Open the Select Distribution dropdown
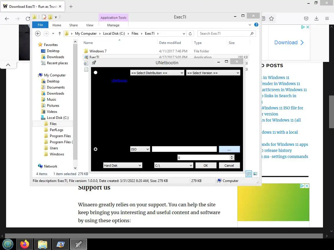This screenshot has width=334, height=250. (x=157, y=73)
